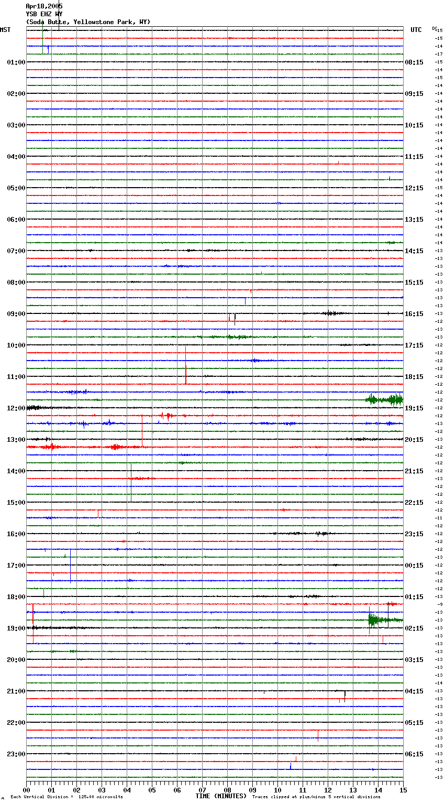Select the 11:00 MST hour label

(x=16, y=377)
